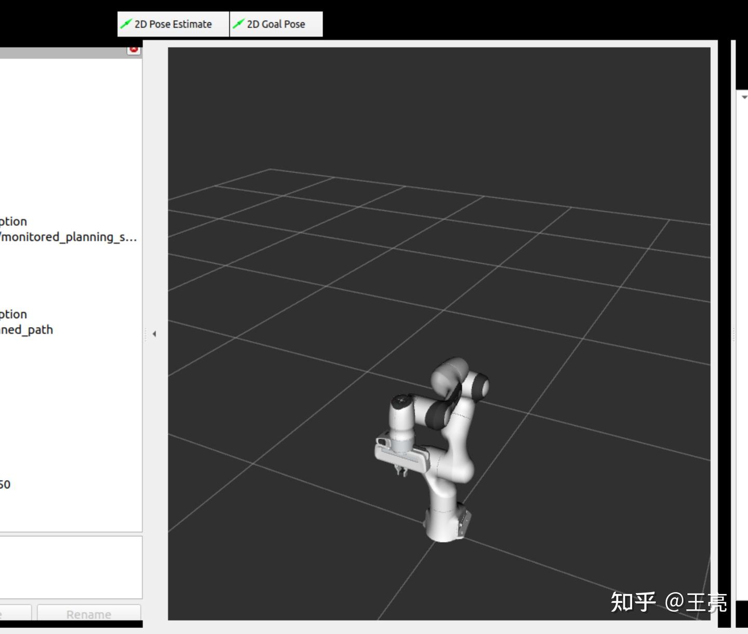The image size is (748, 634).
Task: Click the red error badge on the panel
Action: [x=134, y=50]
